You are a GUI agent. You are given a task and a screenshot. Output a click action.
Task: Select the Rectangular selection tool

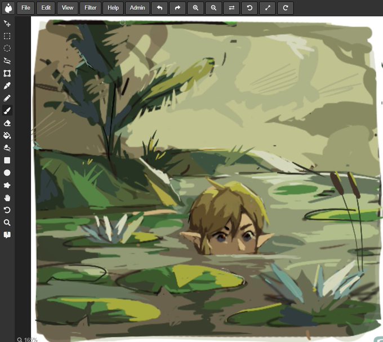tap(7, 36)
